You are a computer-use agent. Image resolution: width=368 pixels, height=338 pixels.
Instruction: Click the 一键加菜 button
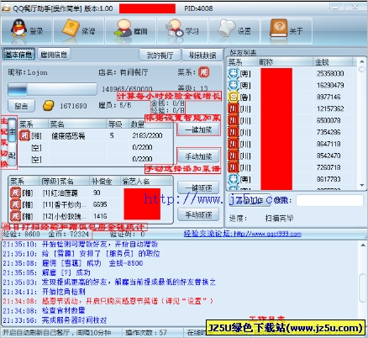pyautogui.click(x=198, y=129)
